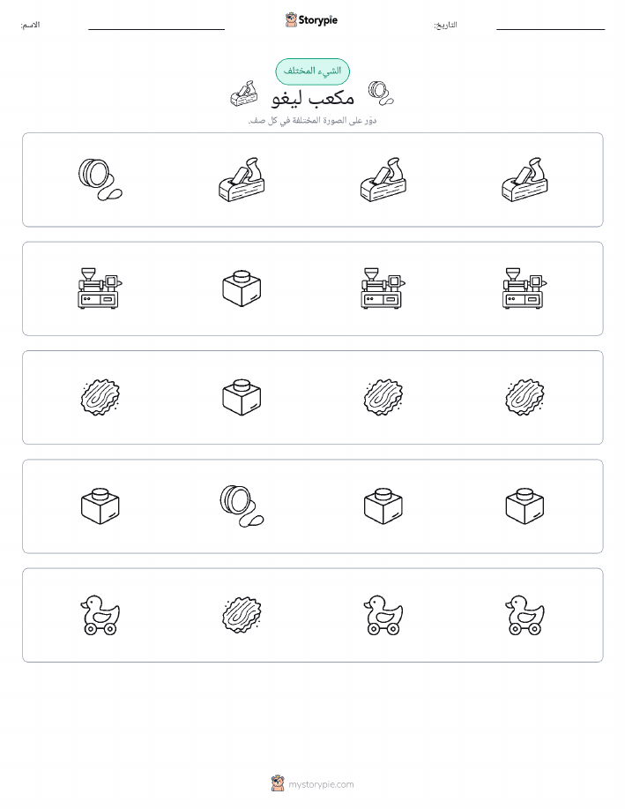Select the last toy duck in row five
The width and height of the screenshot is (625, 809).
[525, 615]
